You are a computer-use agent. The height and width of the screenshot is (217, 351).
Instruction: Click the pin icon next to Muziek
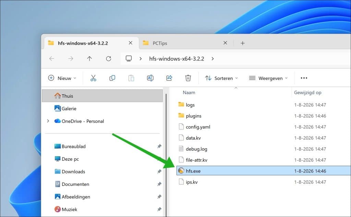coord(159,209)
